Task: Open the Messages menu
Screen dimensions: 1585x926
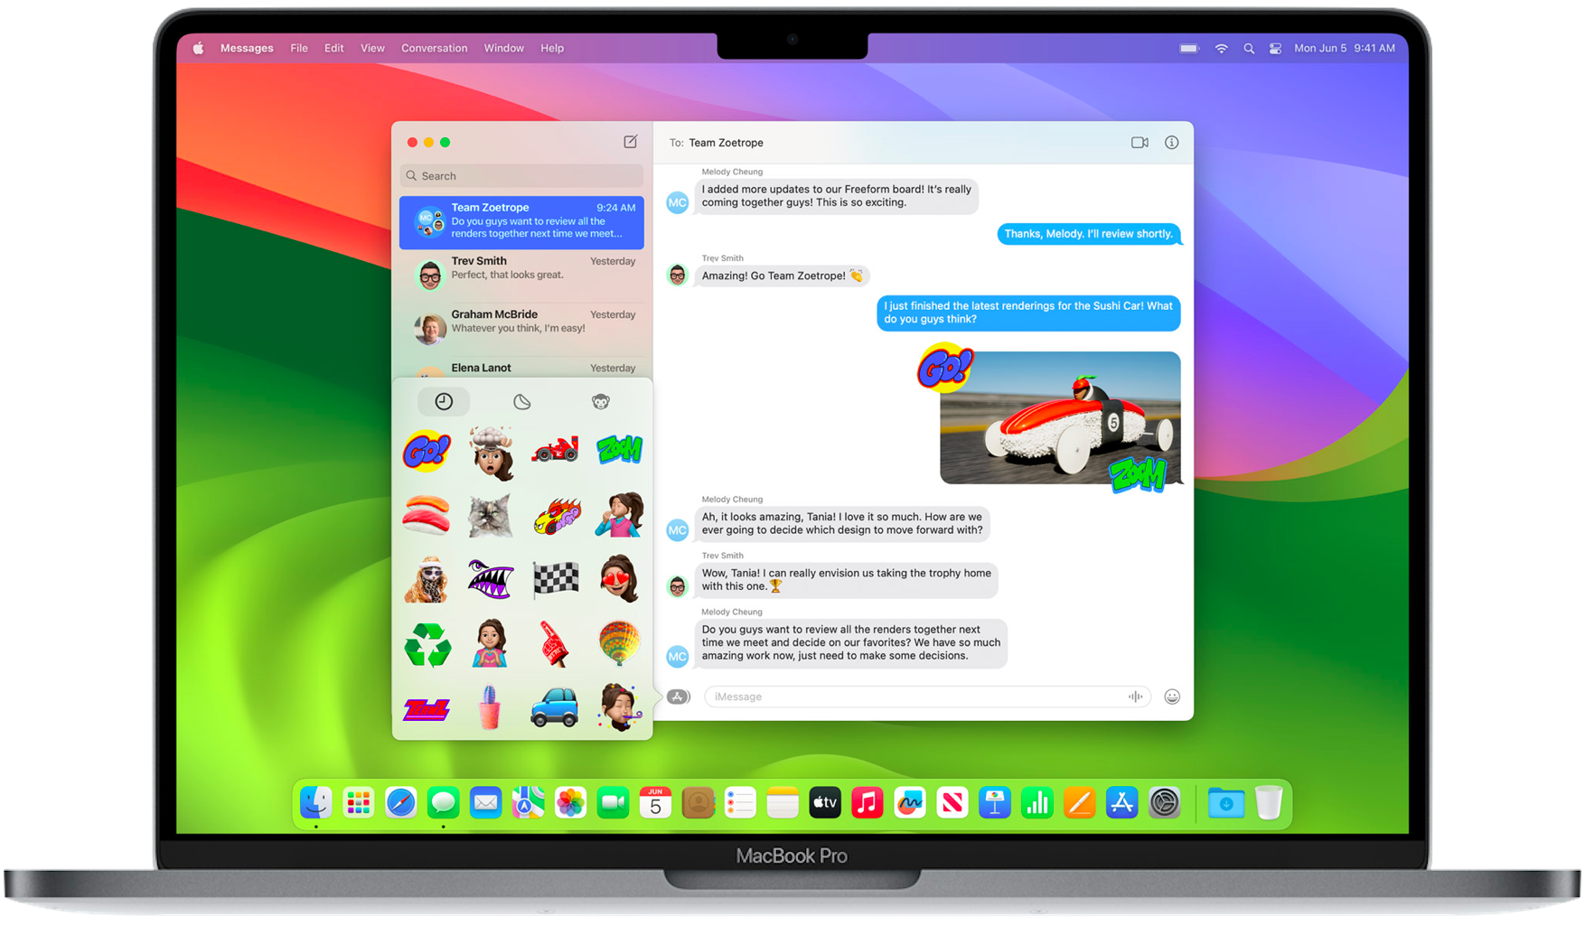Action: tap(247, 49)
